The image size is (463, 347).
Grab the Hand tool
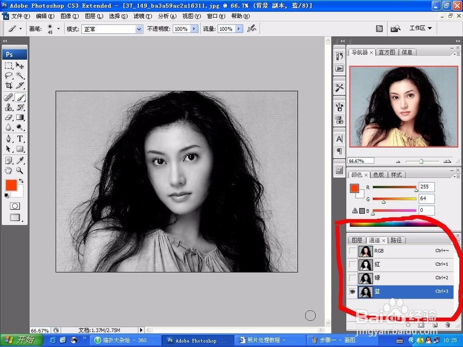8,170
